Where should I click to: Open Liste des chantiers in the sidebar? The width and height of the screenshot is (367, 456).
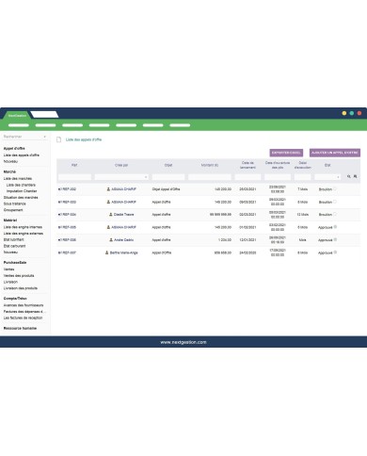pyautogui.click(x=21, y=185)
